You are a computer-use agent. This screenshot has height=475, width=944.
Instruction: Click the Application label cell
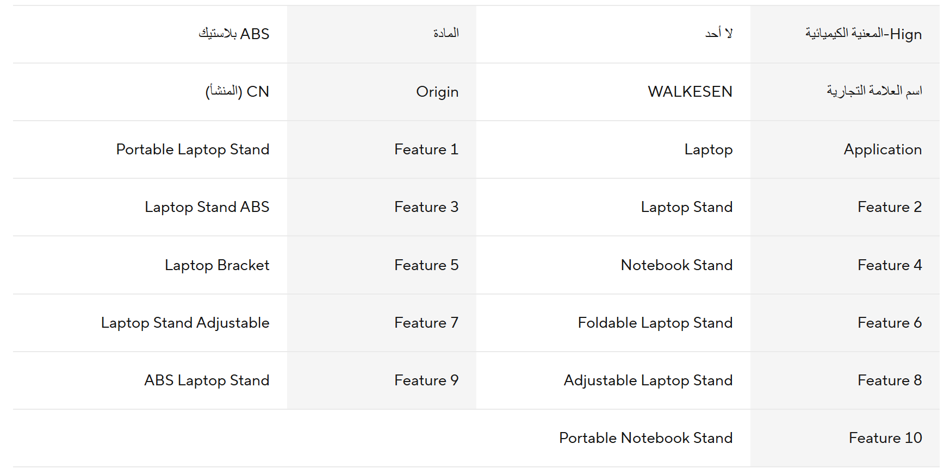[882, 149]
